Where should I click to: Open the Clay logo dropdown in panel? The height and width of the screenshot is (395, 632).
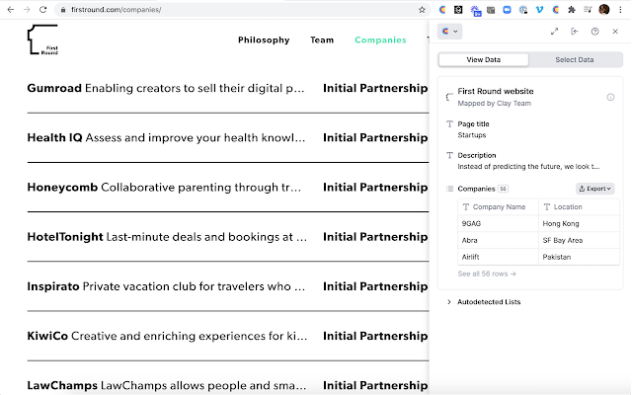click(x=450, y=32)
